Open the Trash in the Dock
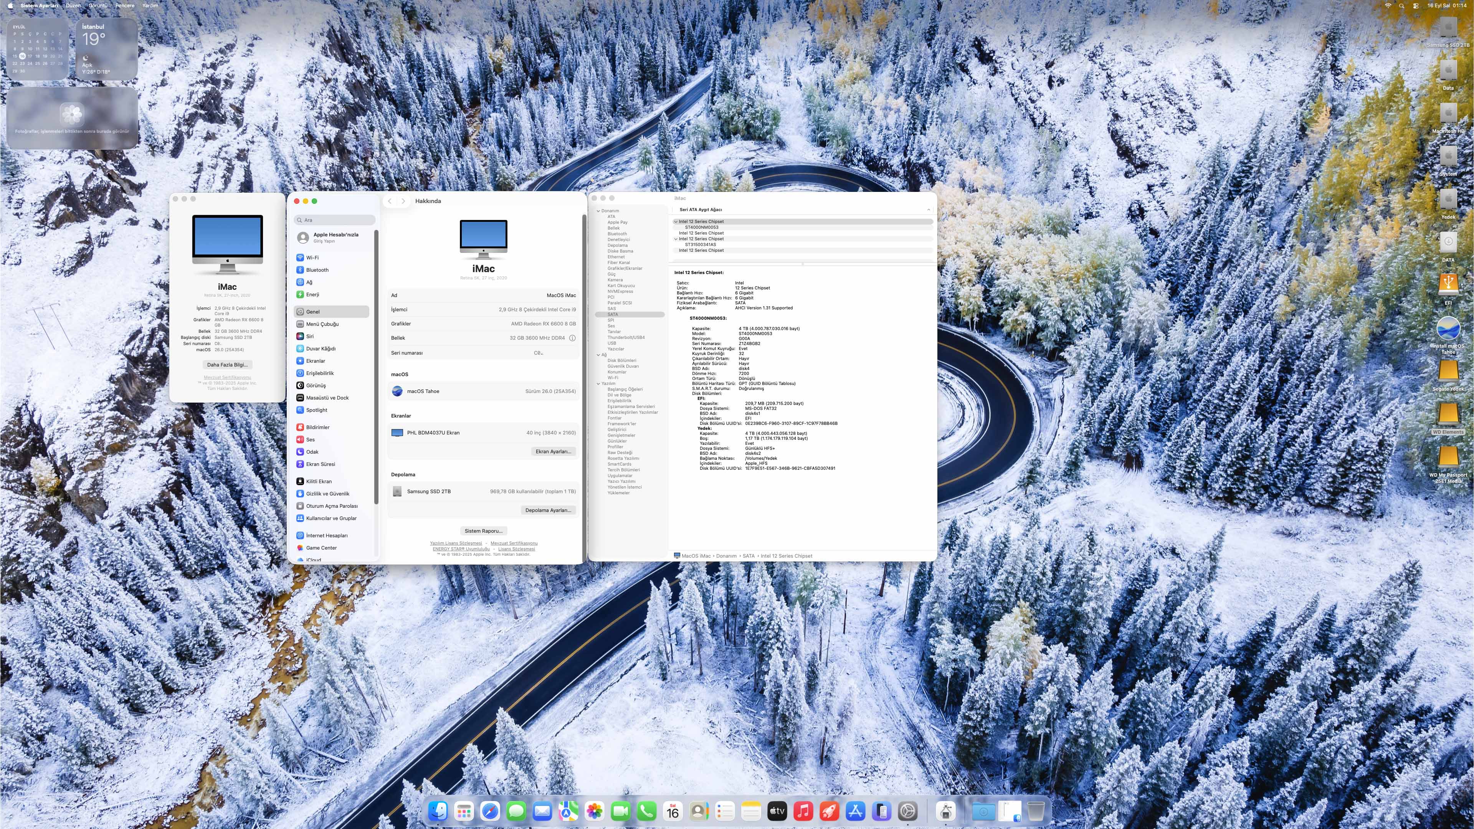The width and height of the screenshot is (1474, 829). pyautogui.click(x=1036, y=811)
